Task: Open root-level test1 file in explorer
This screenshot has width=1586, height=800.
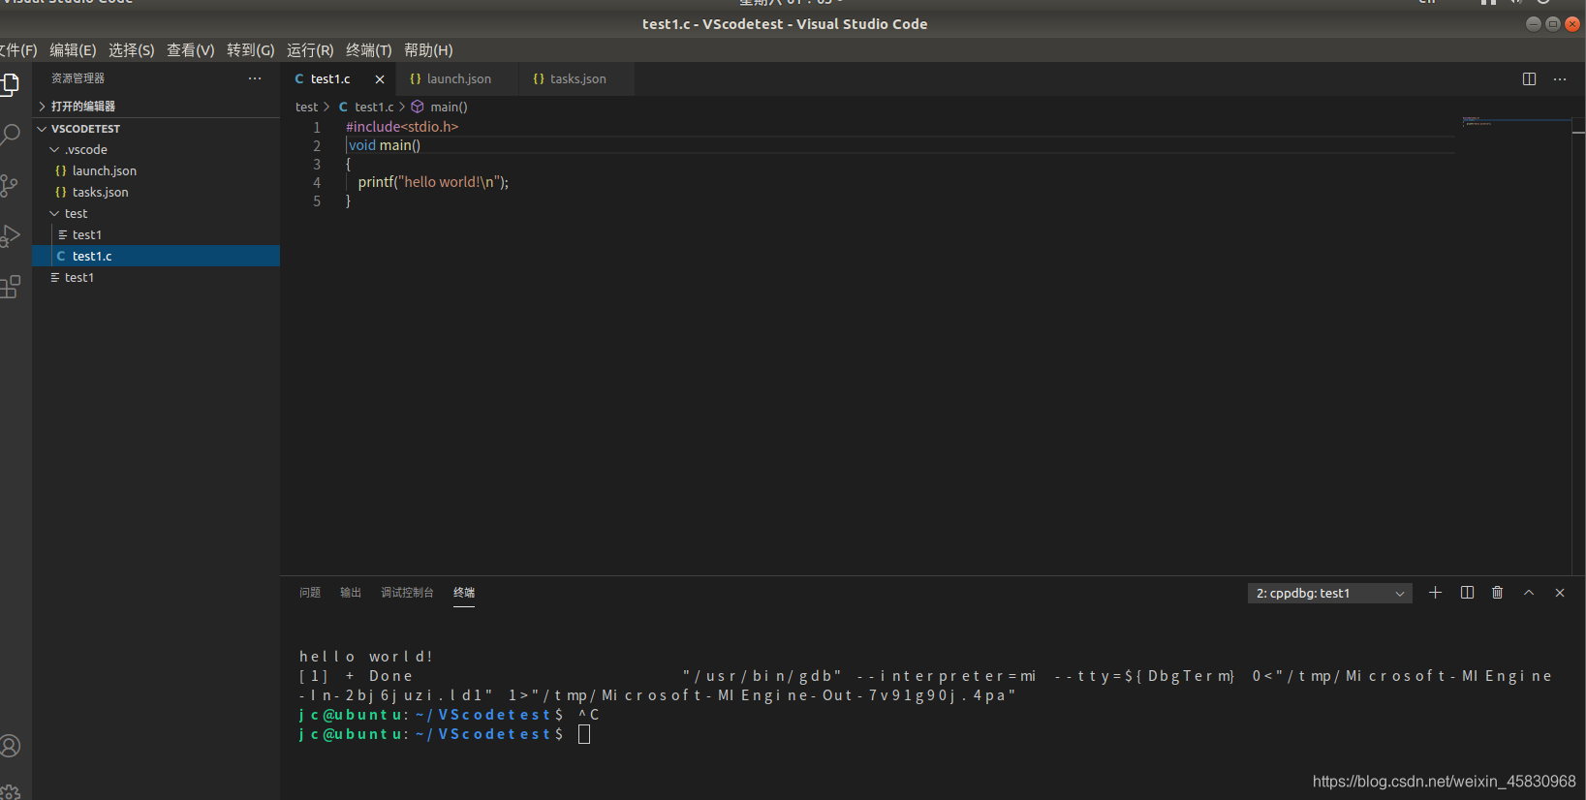Action: 156,277
